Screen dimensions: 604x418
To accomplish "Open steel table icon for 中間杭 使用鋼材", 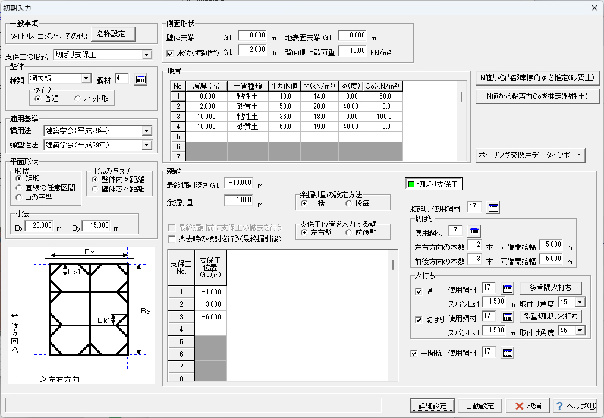I will click(508, 353).
